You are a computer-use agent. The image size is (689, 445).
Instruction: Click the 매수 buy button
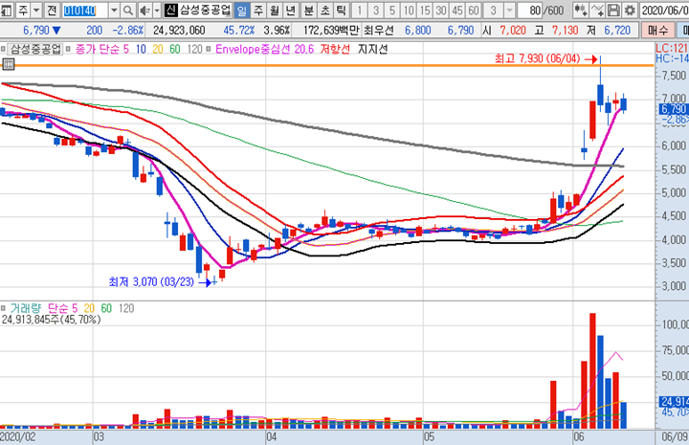(x=658, y=31)
